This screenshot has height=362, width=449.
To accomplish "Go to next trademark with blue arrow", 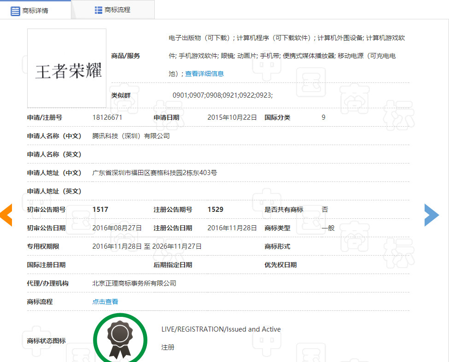I will pos(432,215).
